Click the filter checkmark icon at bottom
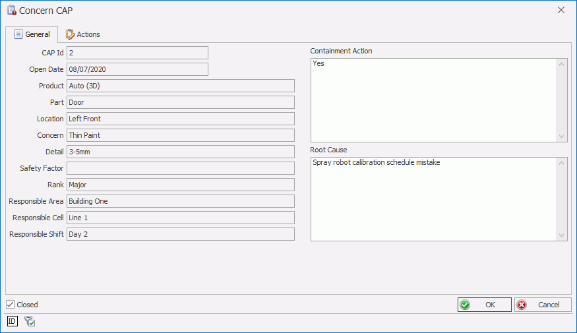This screenshot has width=577, height=333. coord(30,321)
